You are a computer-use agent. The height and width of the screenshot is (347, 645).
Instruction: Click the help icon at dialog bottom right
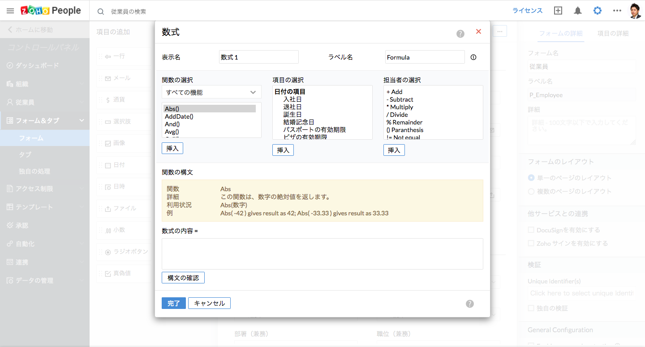pos(469,304)
